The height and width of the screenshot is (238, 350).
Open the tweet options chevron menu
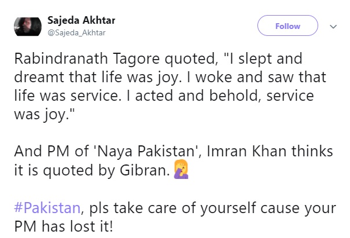(x=333, y=26)
